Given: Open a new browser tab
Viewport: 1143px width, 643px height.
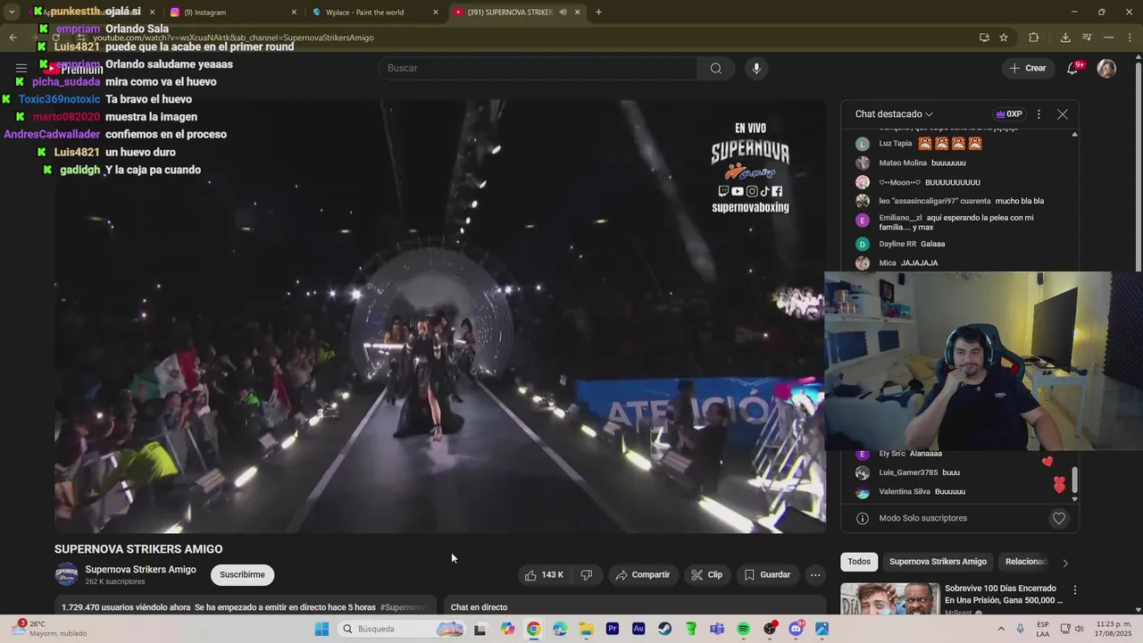Looking at the screenshot, I should tap(598, 12).
